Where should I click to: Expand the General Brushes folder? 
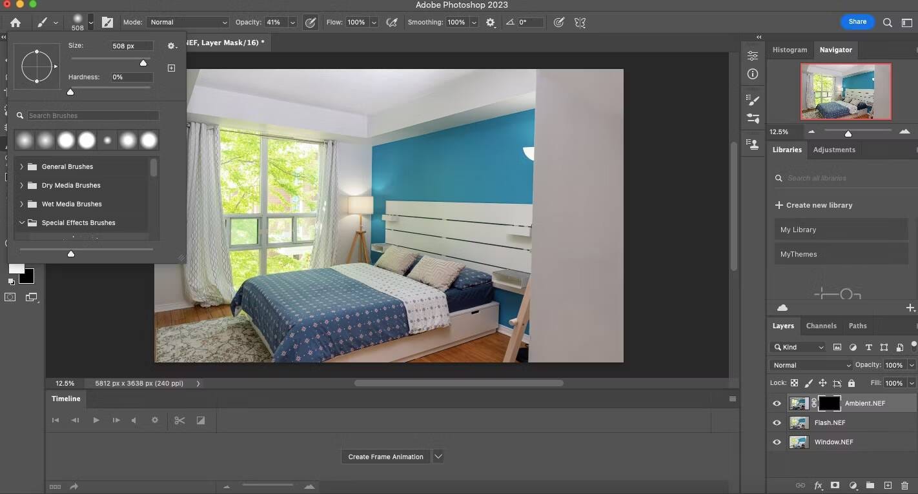(21, 166)
